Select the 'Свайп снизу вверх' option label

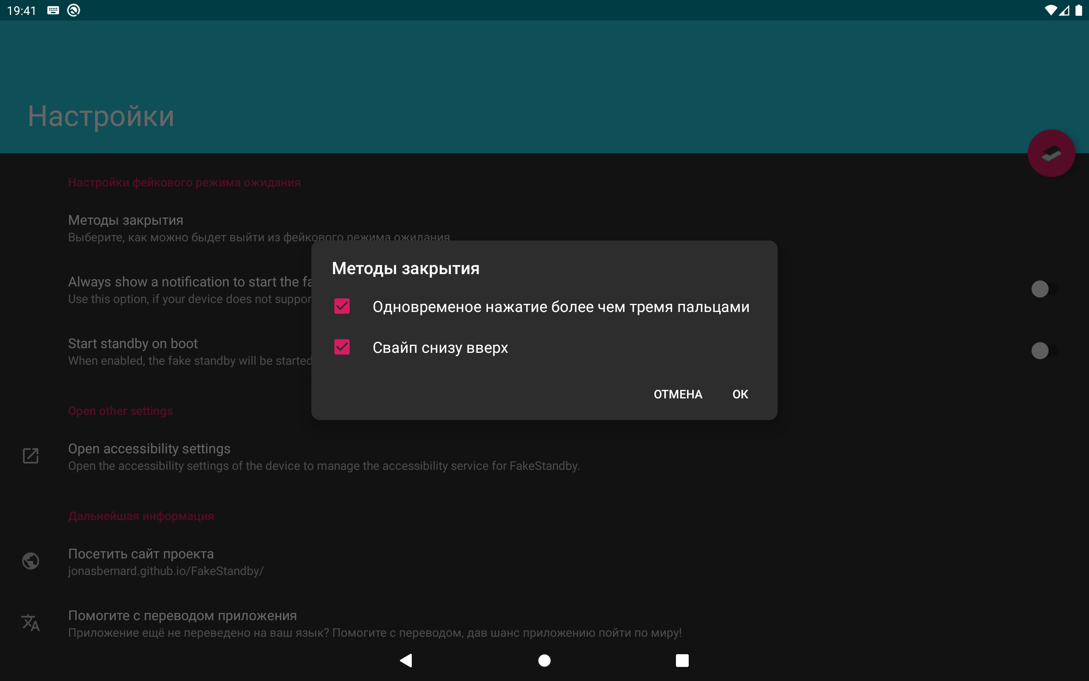point(440,348)
